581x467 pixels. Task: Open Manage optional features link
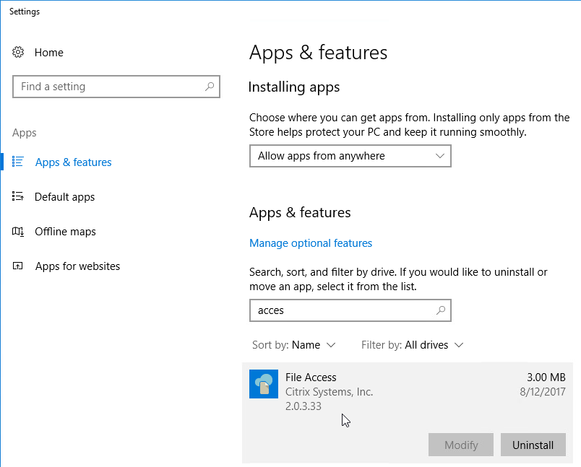click(x=311, y=243)
